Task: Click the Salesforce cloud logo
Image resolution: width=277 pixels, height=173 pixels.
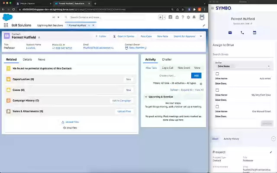Action: coord(8,17)
